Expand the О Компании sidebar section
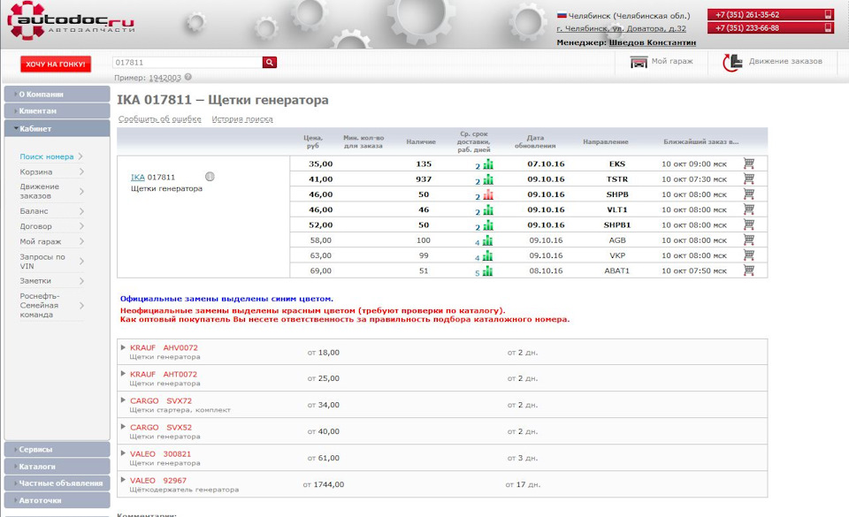Screen dimensions: 849x517 57,94
